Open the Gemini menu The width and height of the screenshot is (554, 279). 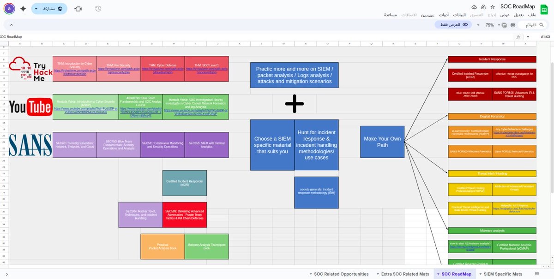pos(428,15)
